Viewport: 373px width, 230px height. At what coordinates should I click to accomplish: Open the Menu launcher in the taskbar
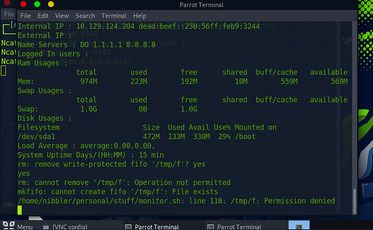click(19, 226)
